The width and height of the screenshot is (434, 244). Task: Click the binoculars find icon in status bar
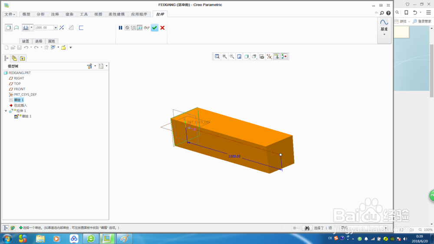click(307, 228)
